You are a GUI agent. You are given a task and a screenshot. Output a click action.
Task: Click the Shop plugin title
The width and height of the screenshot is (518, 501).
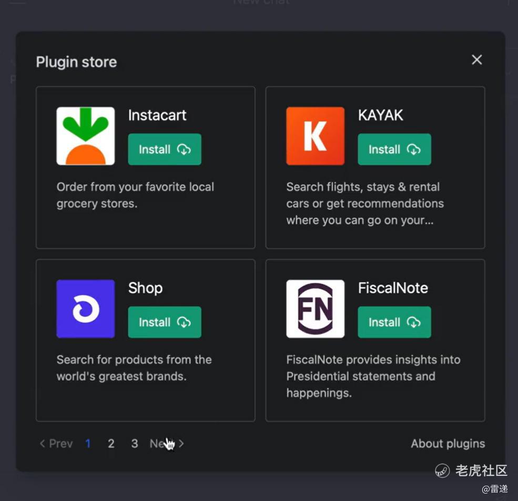pyautogui.click(x=145, y=288)
